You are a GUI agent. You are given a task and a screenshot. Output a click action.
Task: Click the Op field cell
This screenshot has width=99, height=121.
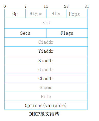tap(15, 14)
